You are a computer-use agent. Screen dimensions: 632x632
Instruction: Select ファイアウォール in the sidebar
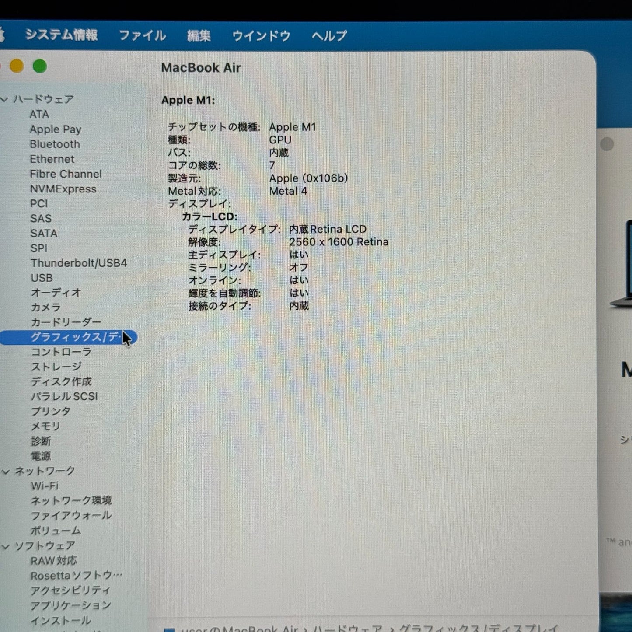point(71,516)
